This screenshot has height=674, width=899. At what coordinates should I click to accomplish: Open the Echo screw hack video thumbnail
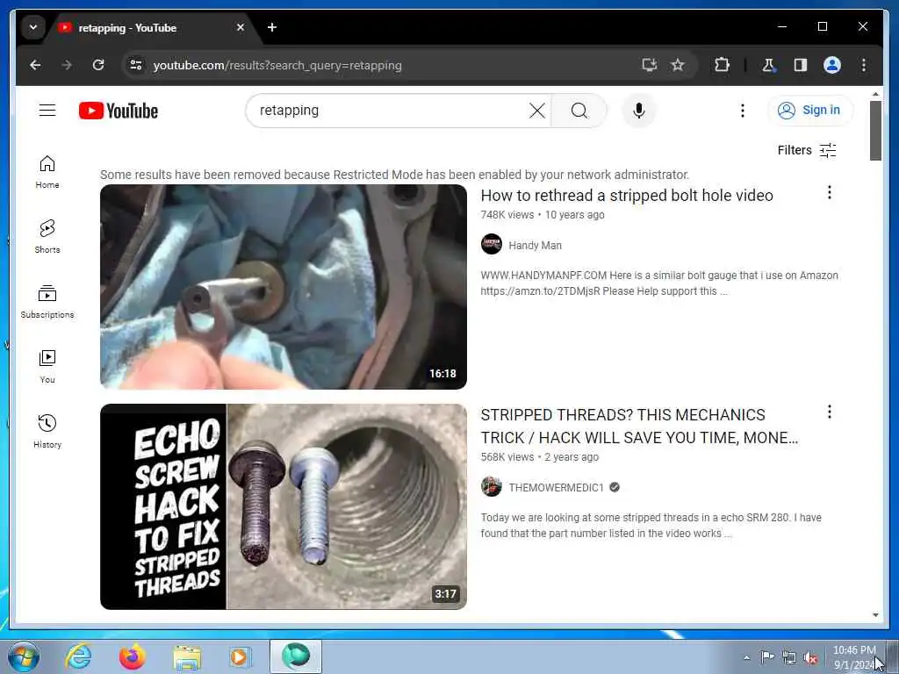(284, 506)
